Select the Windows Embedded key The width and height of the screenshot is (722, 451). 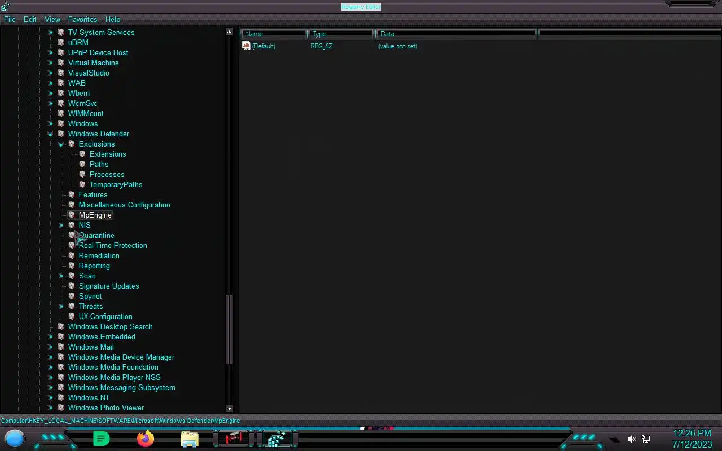[x=102, y=337]
